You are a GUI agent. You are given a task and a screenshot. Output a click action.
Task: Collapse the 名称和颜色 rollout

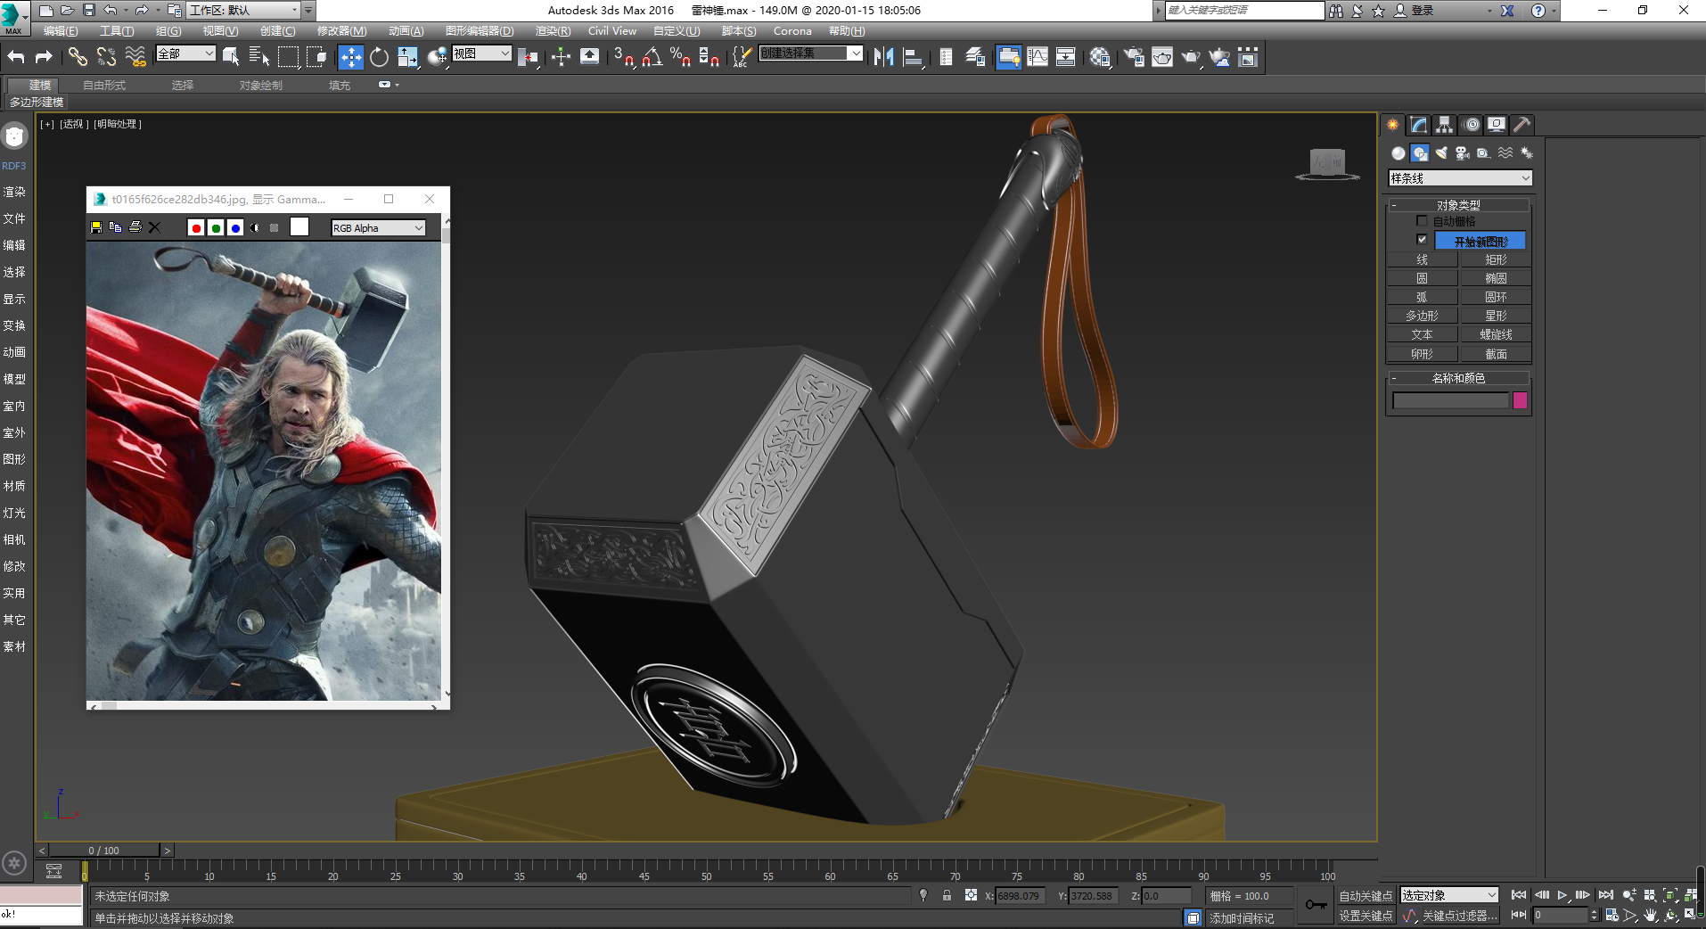click(x=1458, y=378)
